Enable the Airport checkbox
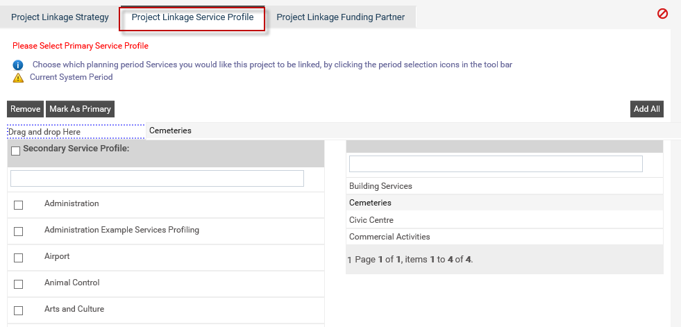The width and height of the screenshot is (681, 327). pyautogui.click(x=18, y=258)
